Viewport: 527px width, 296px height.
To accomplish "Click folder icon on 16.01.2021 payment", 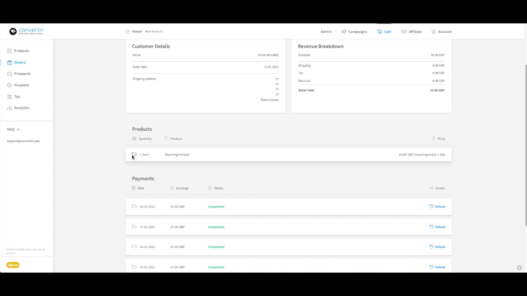I will 134,247.
